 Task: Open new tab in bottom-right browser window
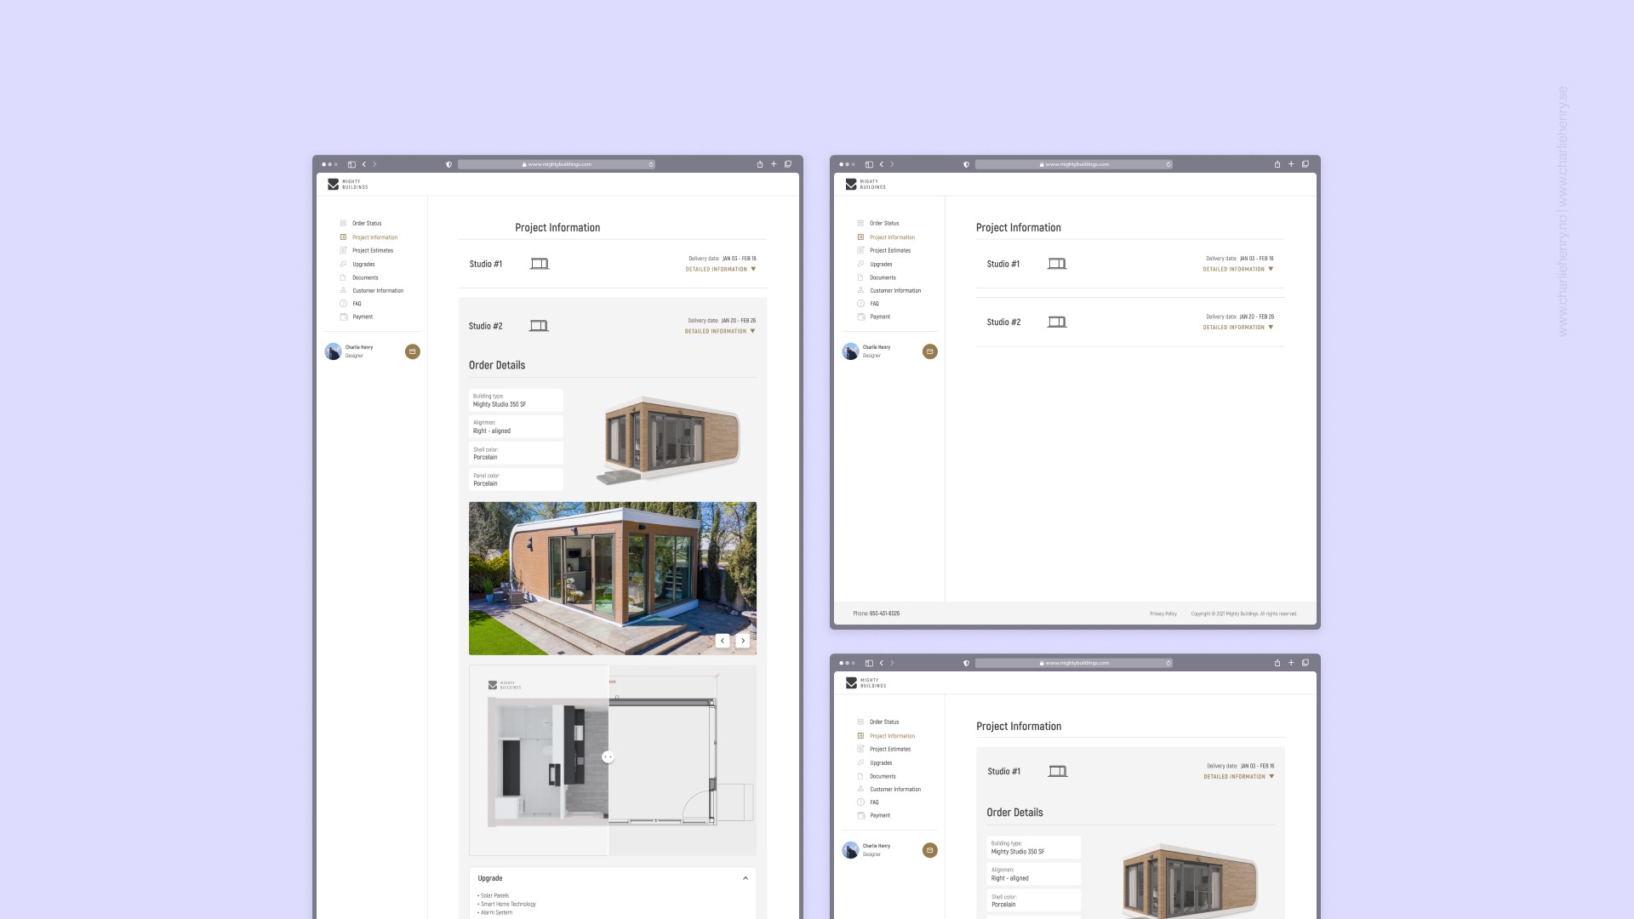click(1291, 663)
